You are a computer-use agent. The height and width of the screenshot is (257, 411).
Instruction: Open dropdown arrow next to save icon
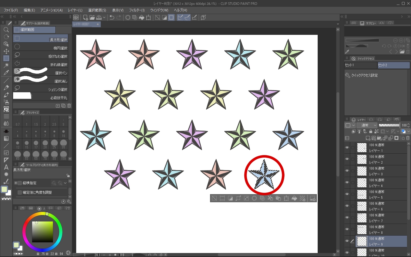click(104, 17)
